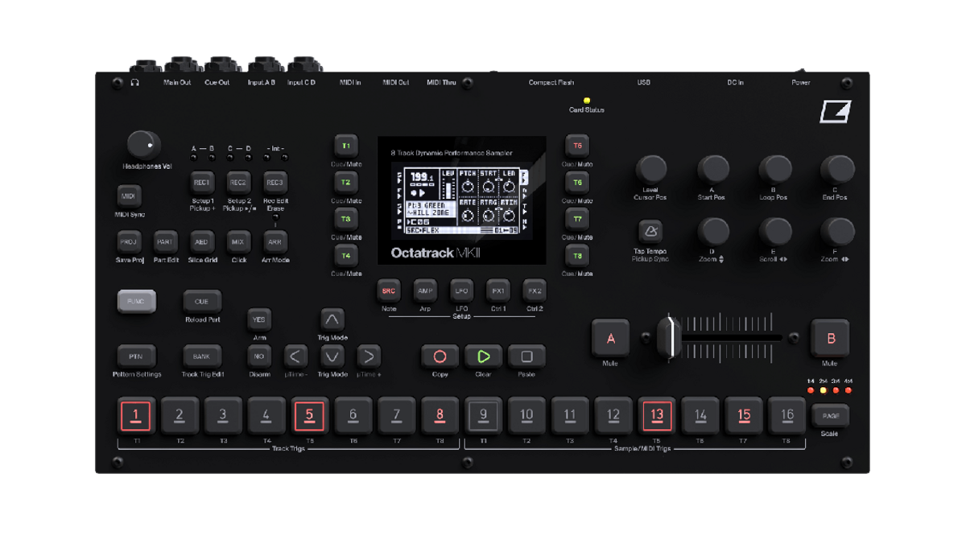Open the SRC parameter page
The width and height of the screenshot is (966, 544).
388,291
